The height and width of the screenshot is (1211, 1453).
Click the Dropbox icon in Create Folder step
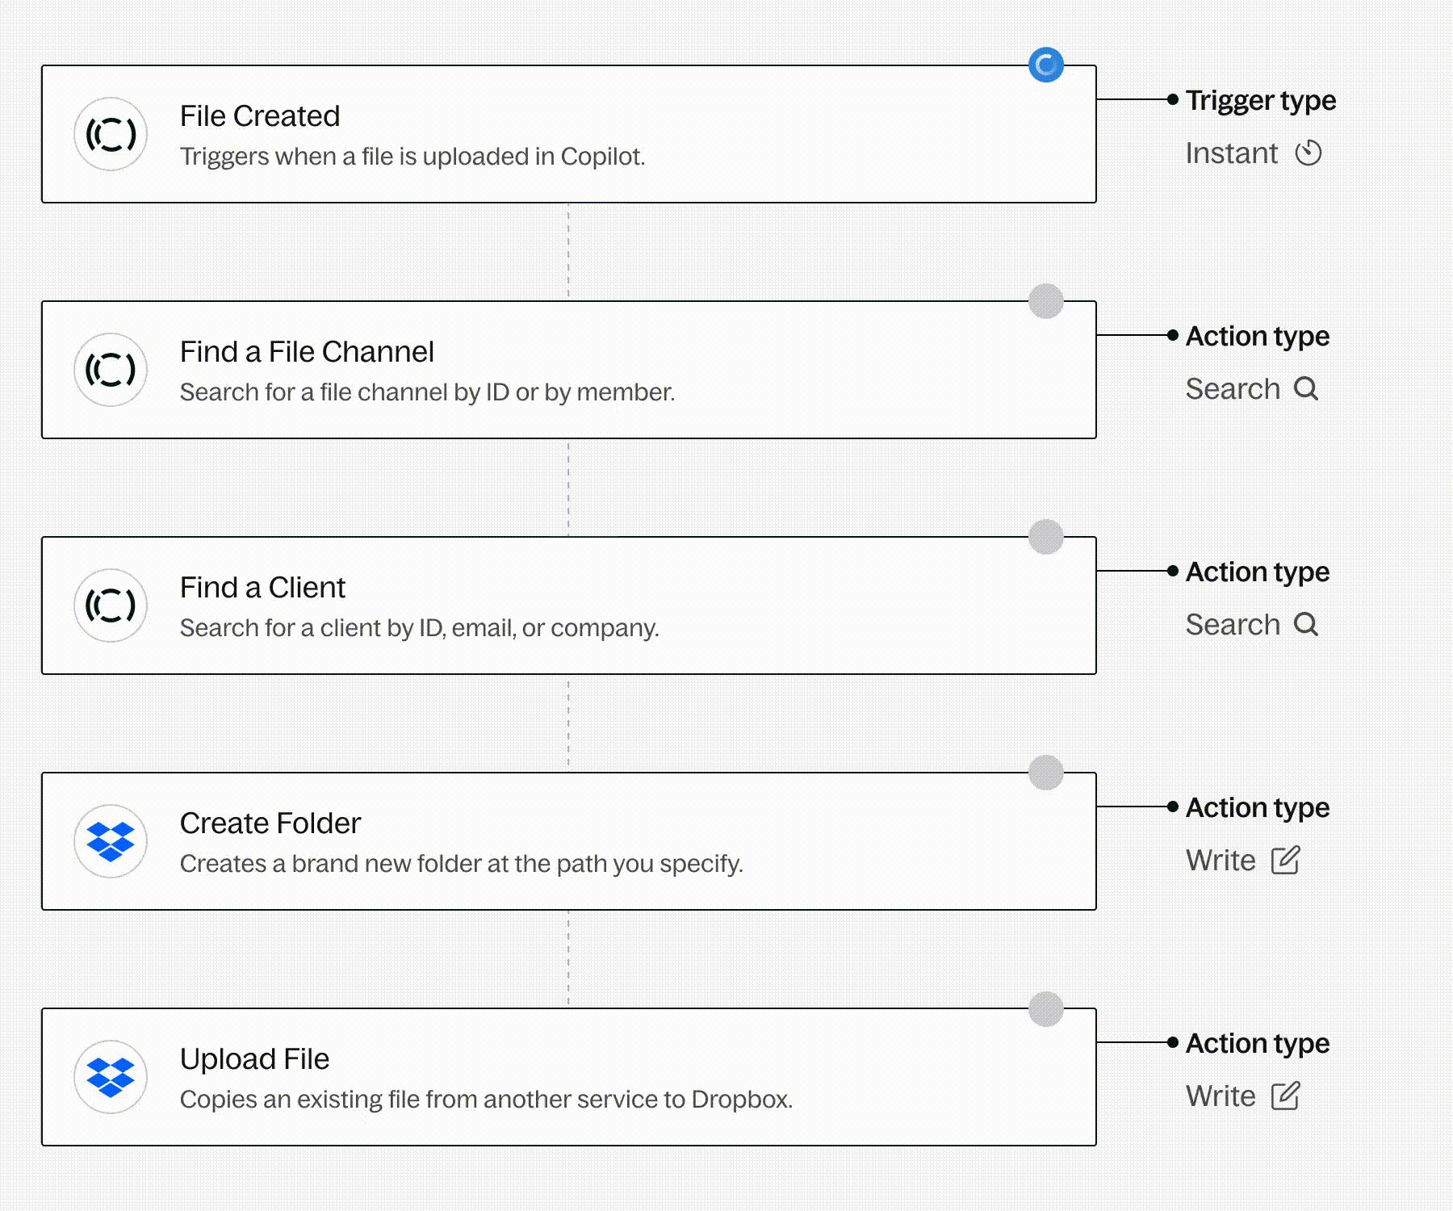pos(111,841)
